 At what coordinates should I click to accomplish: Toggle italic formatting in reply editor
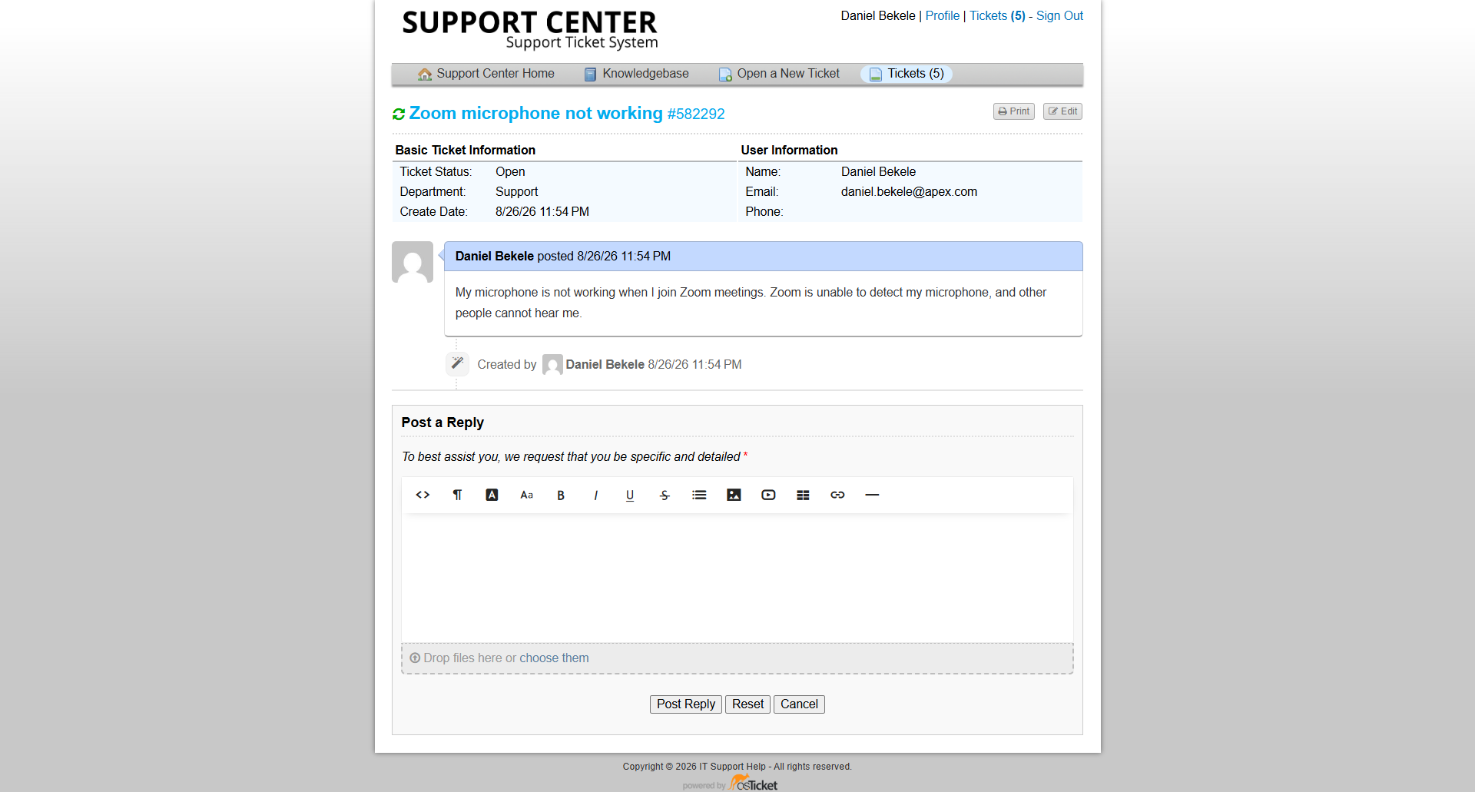[595, 495]
